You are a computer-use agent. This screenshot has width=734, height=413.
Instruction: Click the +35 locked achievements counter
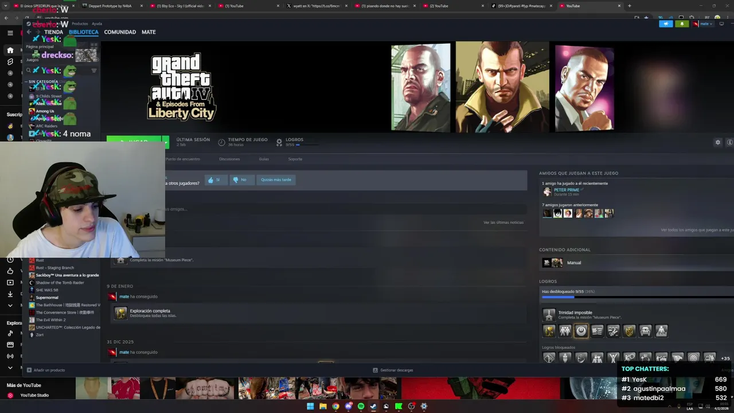coord(725,359)
